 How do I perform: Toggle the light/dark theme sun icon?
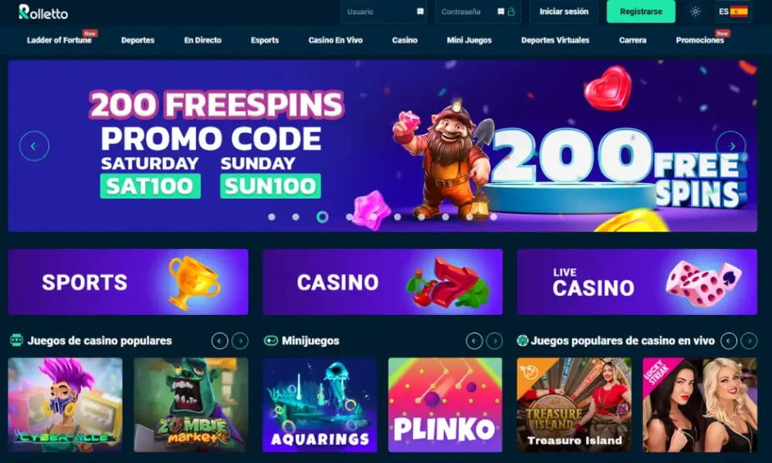pos(695,12)
